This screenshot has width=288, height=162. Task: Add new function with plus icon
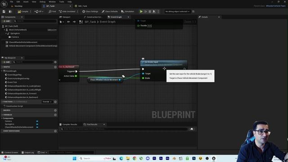pyautogui.click(x=55, y=102)
